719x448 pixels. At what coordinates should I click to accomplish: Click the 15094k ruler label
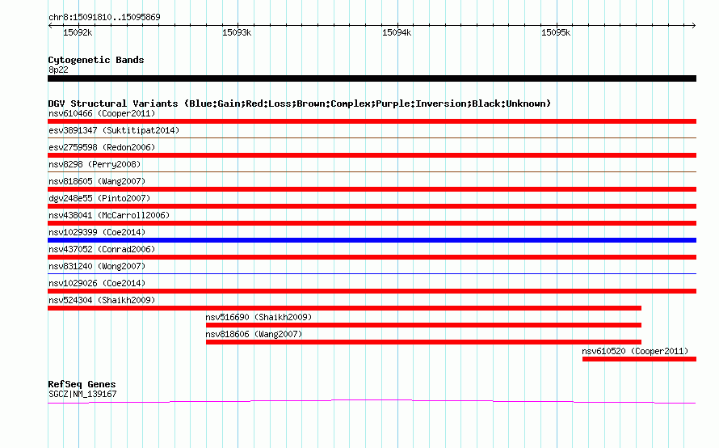coord(397,32)
